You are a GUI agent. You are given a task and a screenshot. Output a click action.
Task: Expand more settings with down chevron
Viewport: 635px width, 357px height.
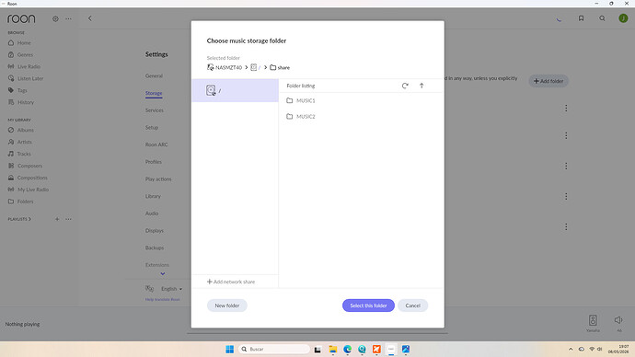tap(162, 273)
